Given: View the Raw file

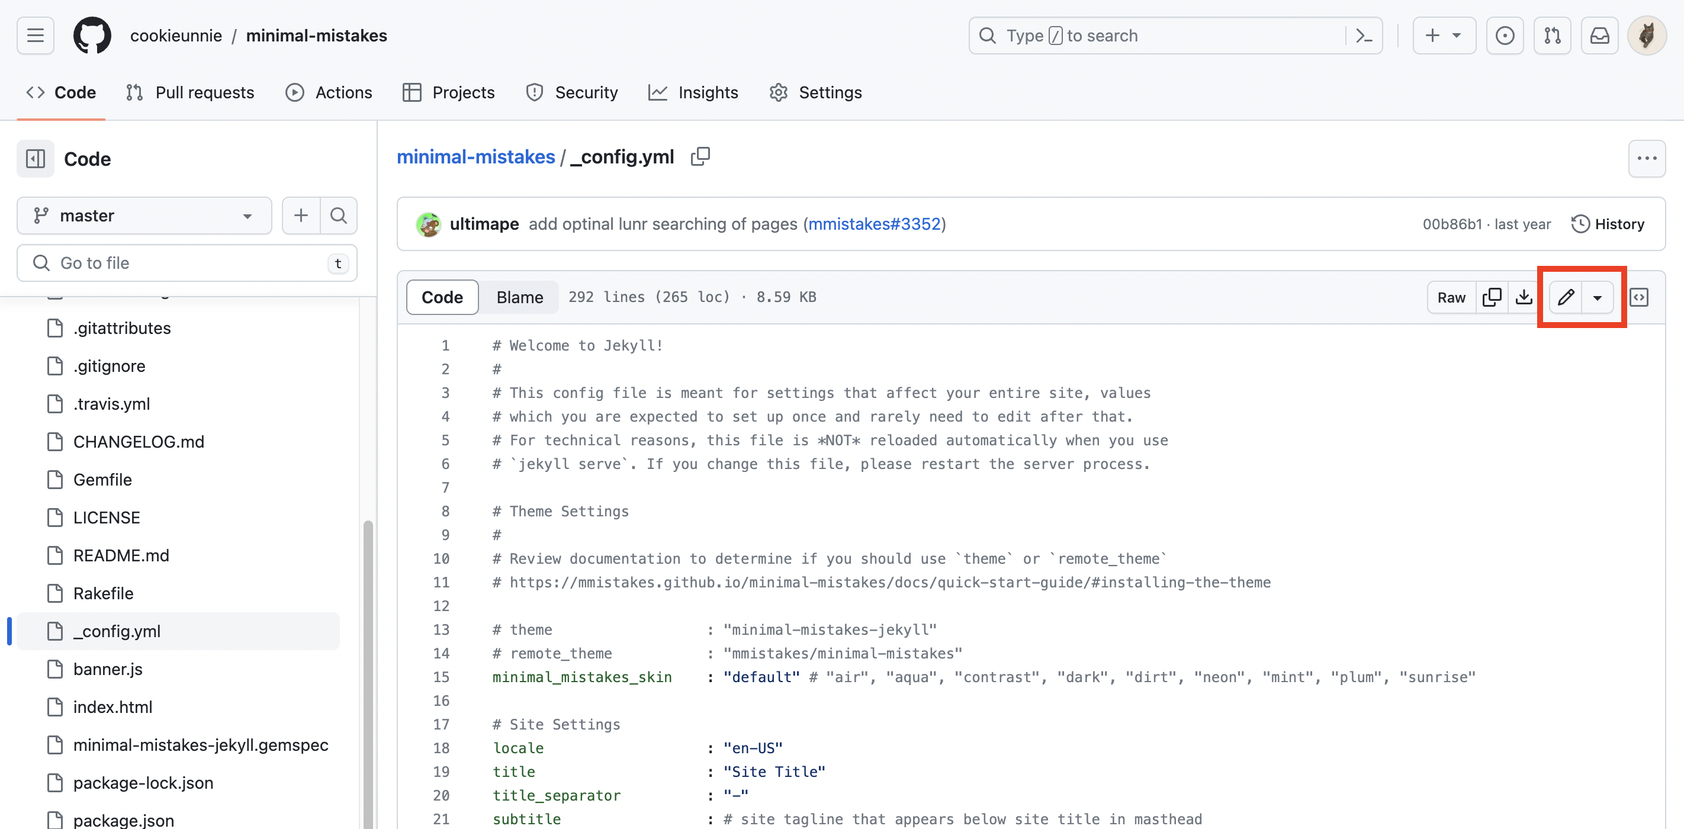Looking at the screenshot, I should 1451,297.
